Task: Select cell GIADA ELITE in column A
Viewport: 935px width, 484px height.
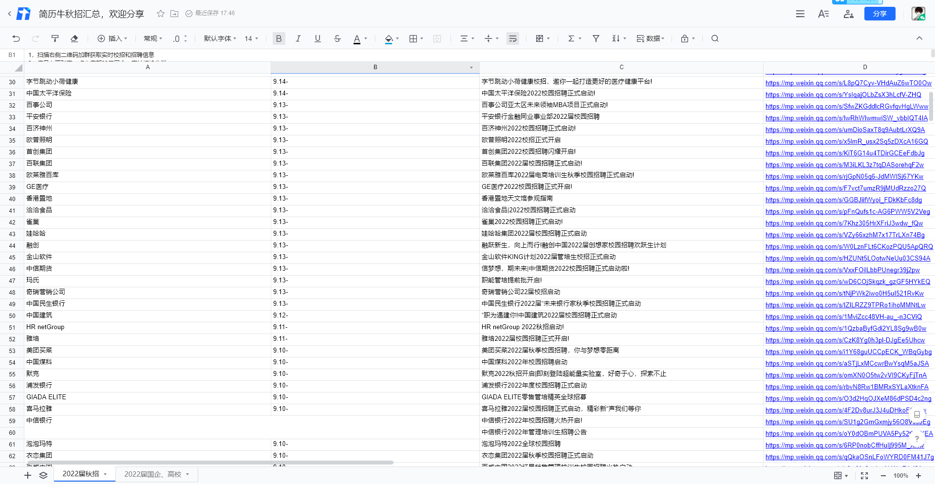Action: coord(148,397)
